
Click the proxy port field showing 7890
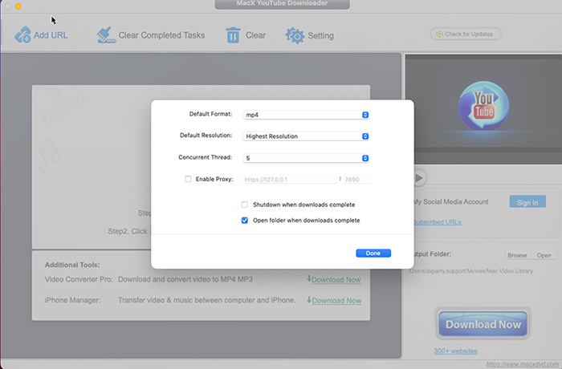tap(356, 180)
